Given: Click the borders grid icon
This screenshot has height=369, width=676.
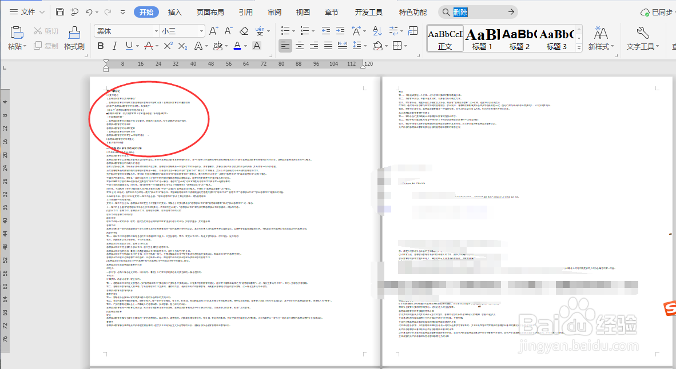Looking at the screenshot, I should (397, 46).
